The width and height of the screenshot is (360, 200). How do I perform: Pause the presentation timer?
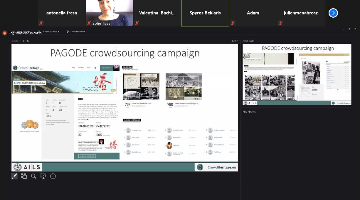tap(23, 41)
